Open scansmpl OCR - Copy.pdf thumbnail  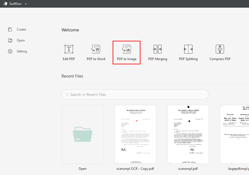coord(135,134)
